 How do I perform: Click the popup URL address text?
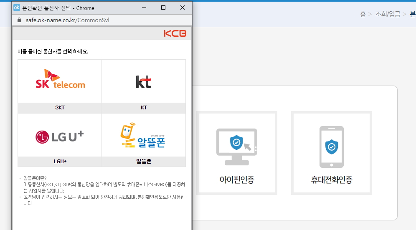[x=67, y=20]
